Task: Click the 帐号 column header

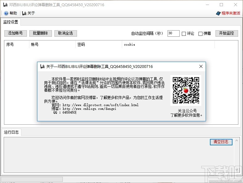Action: 52,44
